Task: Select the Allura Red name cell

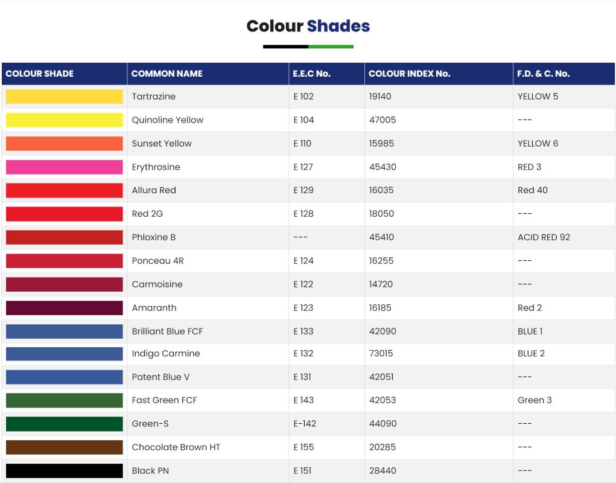Action: coord(154,190)
